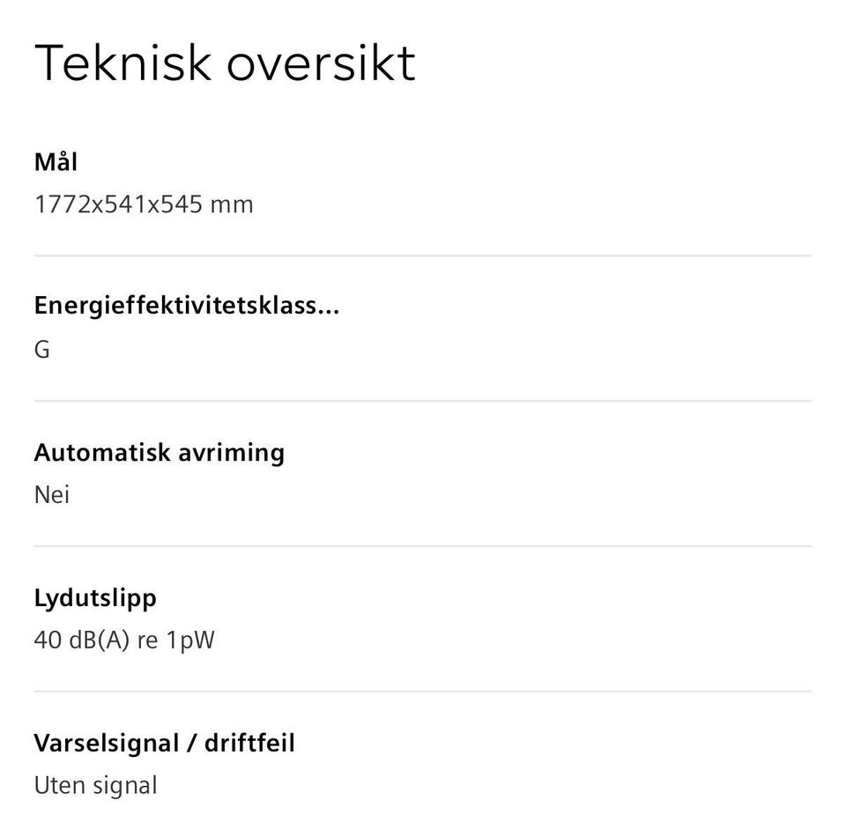846x837 pixels.
Task: Click the word Teknisk in the heading
Action: [x=122, y=63]
